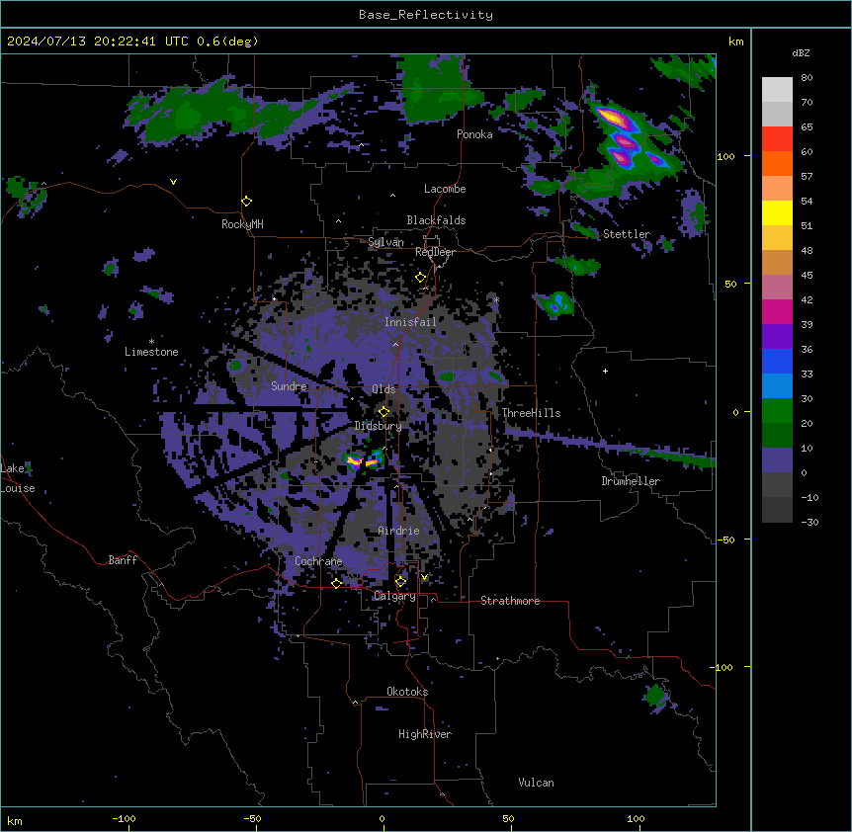
Task: Click the Strathmore city label
Action: click(510, 601)
